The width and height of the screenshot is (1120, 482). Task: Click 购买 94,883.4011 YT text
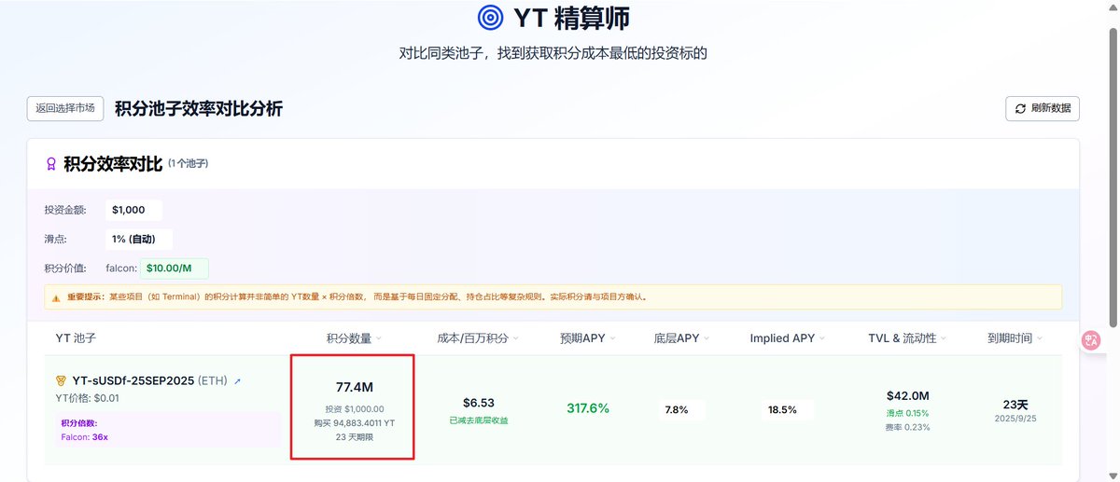pyautogui.click(x=354, y=422)
